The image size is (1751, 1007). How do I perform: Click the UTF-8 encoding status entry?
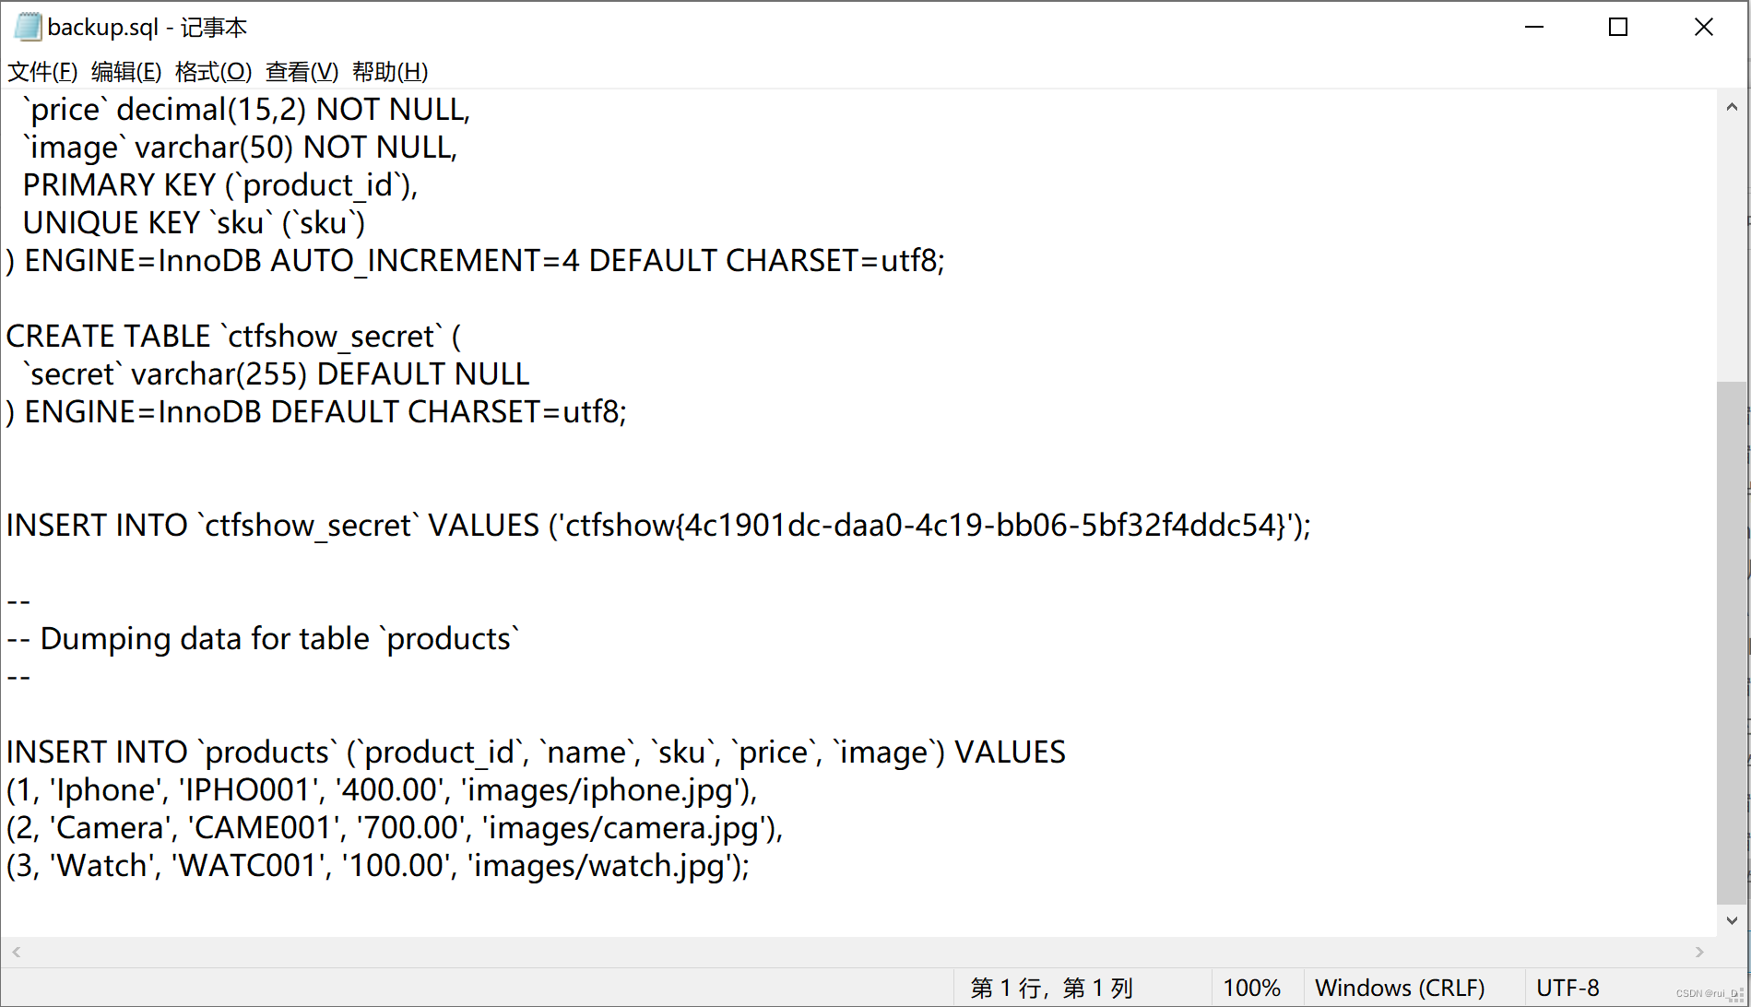click(x=1568, y=988)
